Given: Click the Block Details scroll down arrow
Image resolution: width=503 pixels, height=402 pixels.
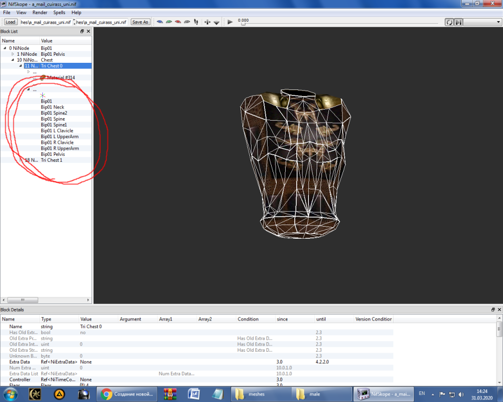Looking at the screenshot, I should click(x=499, y=382).
